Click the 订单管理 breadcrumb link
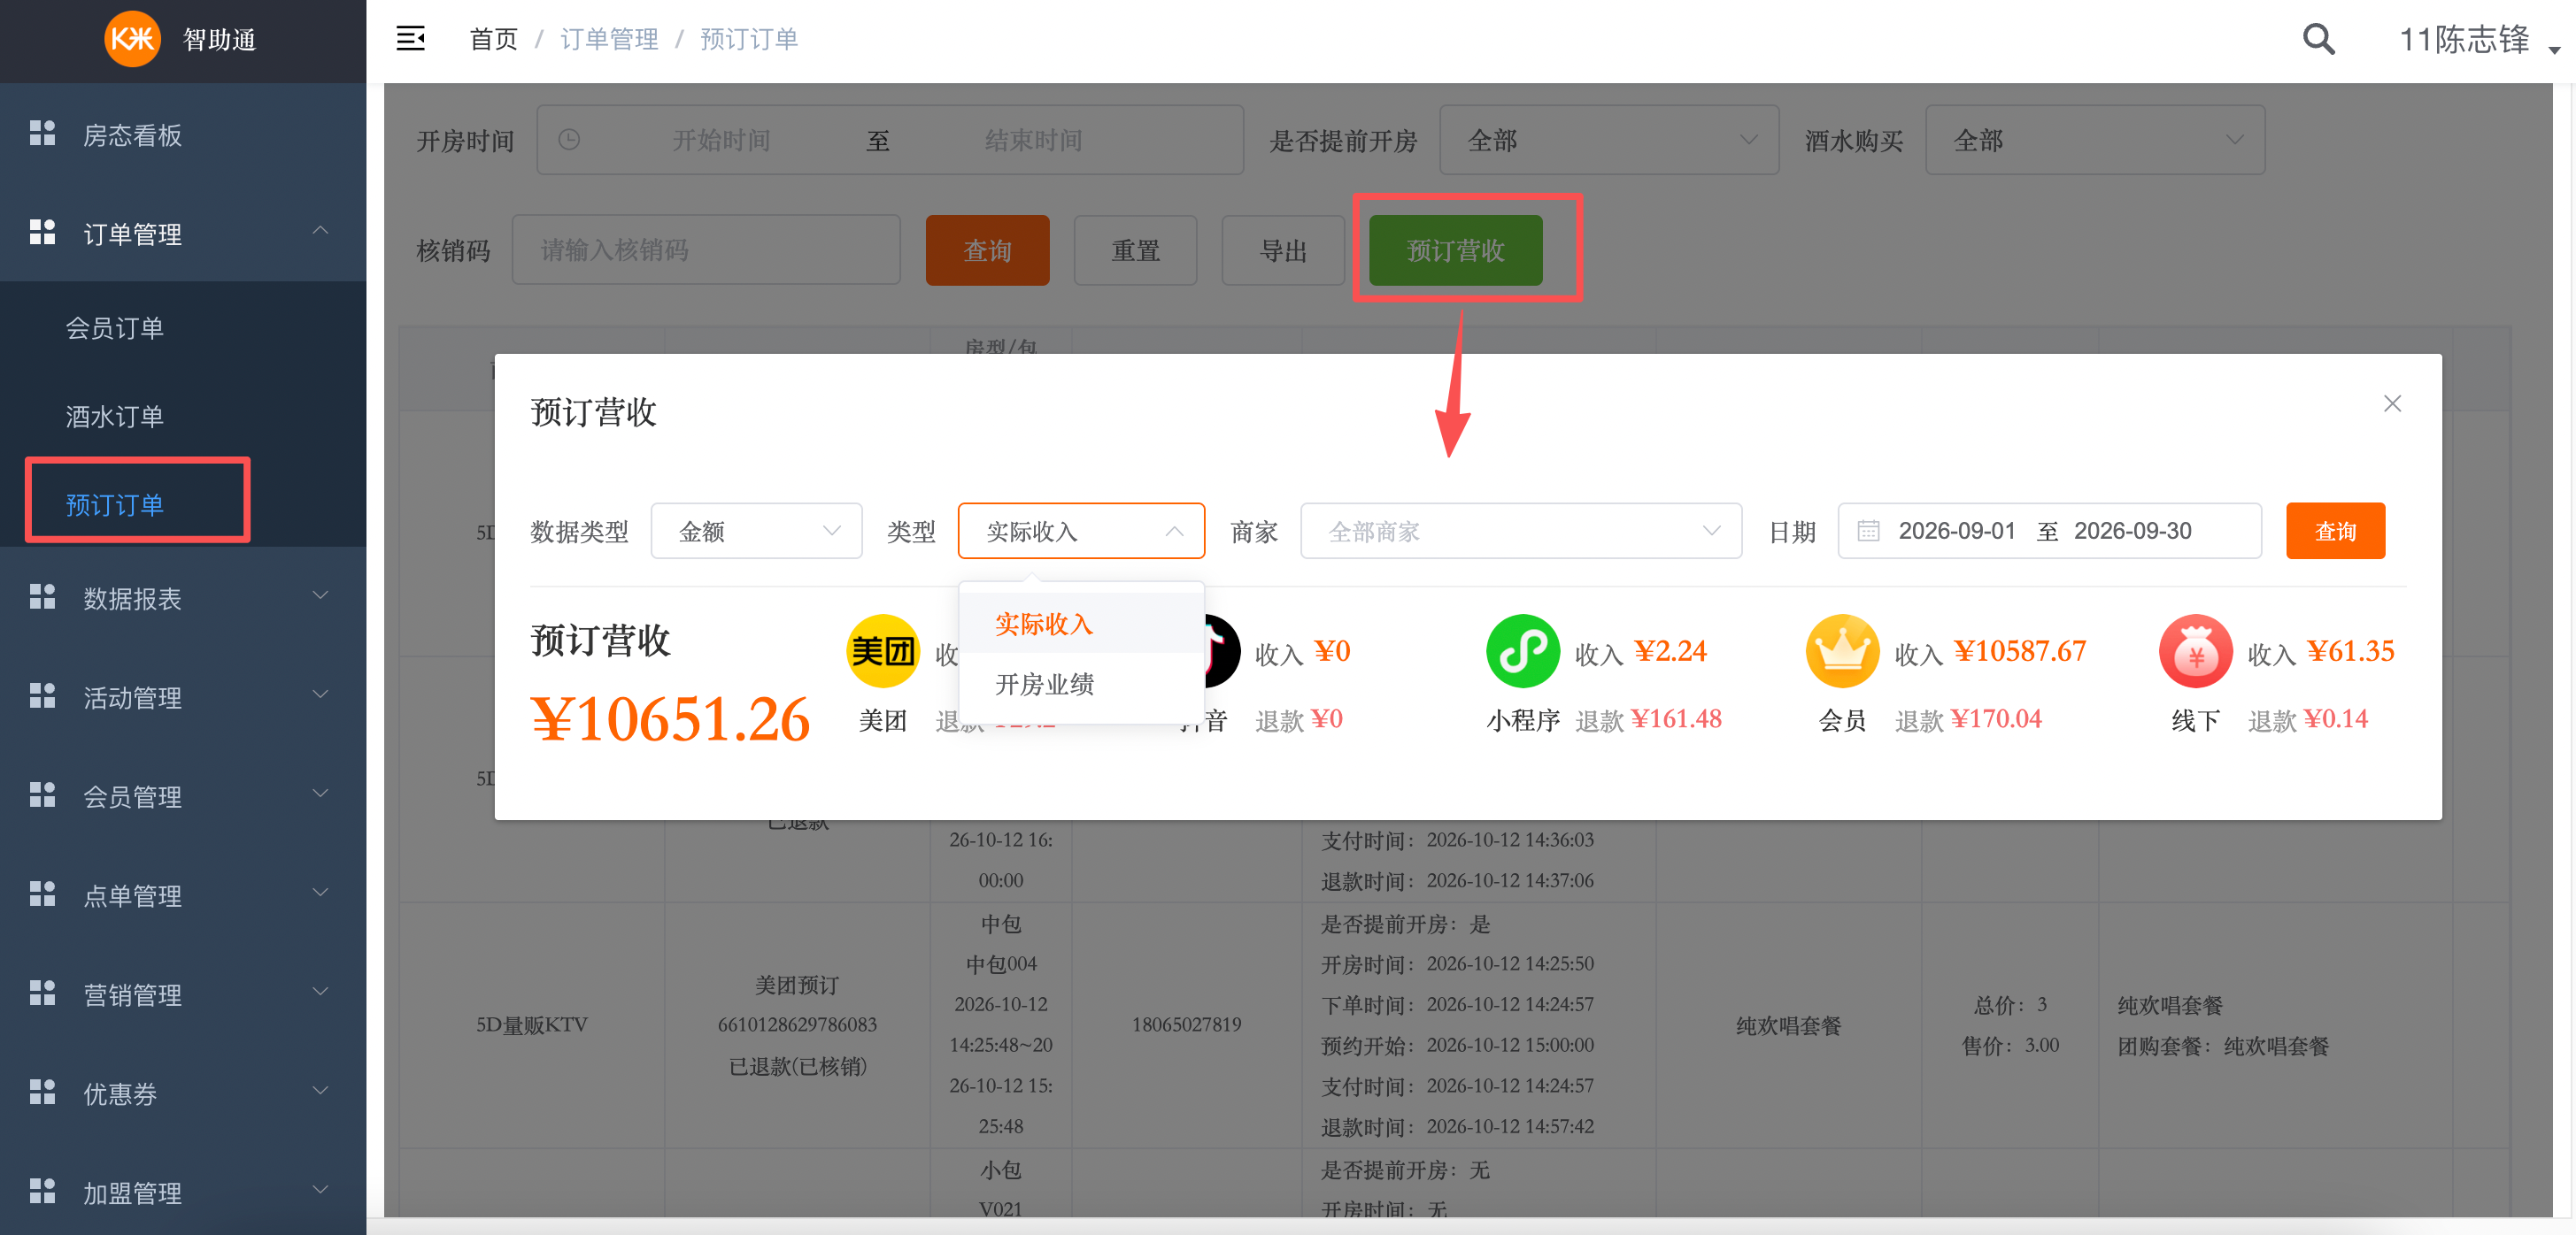Screen dimensions: 2576x1235 tap(609, 39)
